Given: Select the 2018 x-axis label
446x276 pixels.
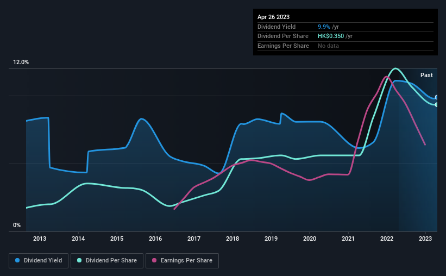Looking at the screenshot, I should (x=233, y=239).
